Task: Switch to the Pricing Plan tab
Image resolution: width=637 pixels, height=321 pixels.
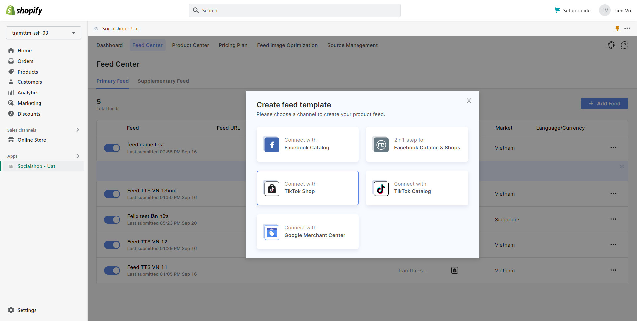Action: coord(233,45)
